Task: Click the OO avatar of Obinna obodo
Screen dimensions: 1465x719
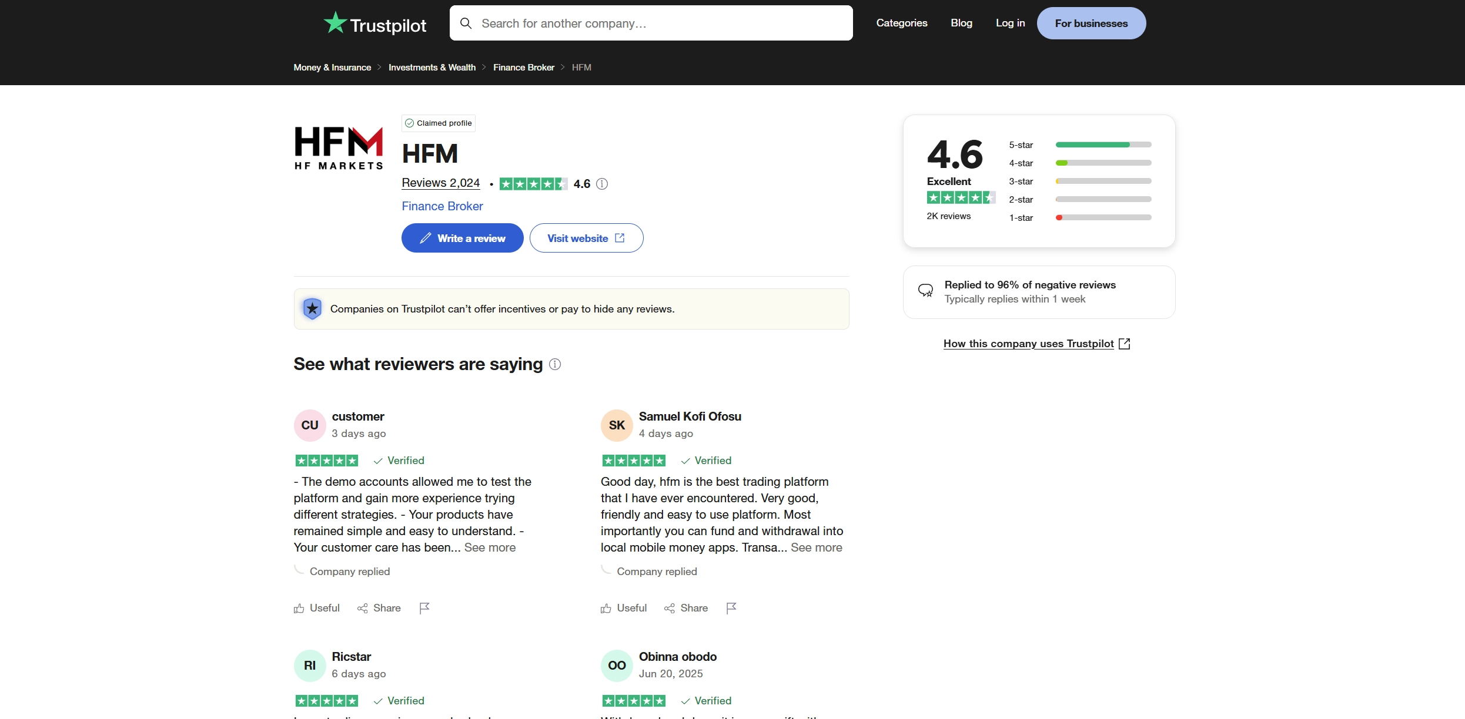Action: (x=617, y=666)
